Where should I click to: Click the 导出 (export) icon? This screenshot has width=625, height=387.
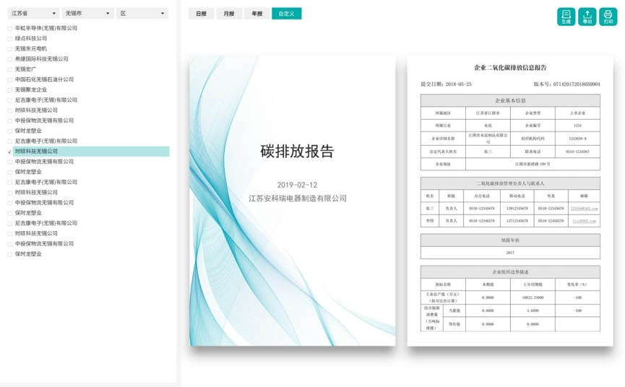coord(587,17)
